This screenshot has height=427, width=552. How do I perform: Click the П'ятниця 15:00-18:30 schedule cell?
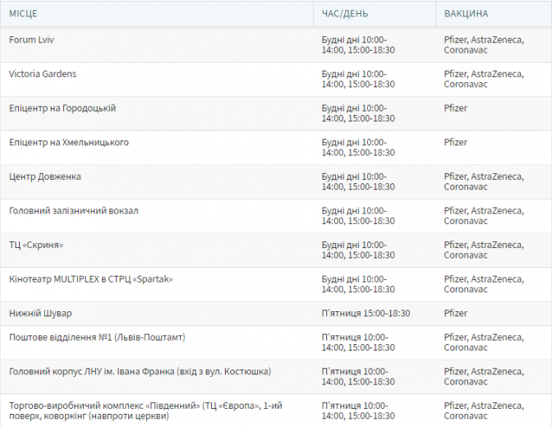click(x=366, y=313)
